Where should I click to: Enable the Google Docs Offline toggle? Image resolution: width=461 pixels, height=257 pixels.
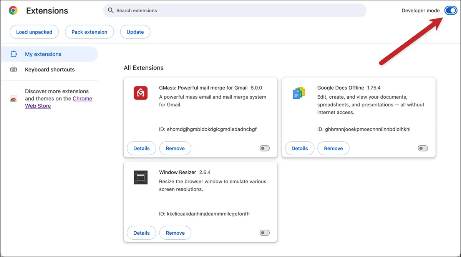pos(423,148)
